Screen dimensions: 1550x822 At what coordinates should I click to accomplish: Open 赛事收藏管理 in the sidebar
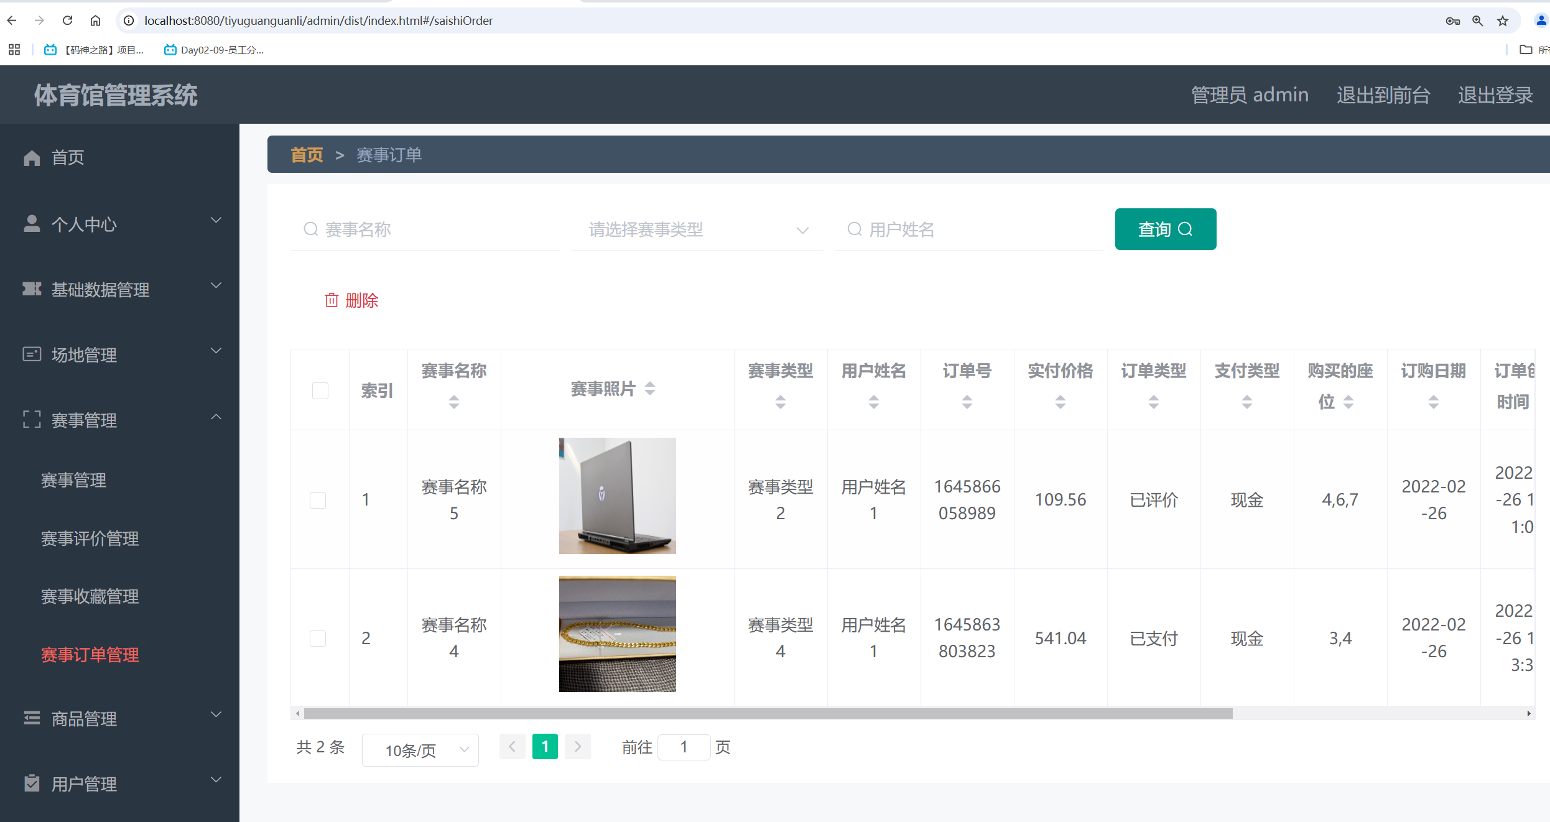90,596
